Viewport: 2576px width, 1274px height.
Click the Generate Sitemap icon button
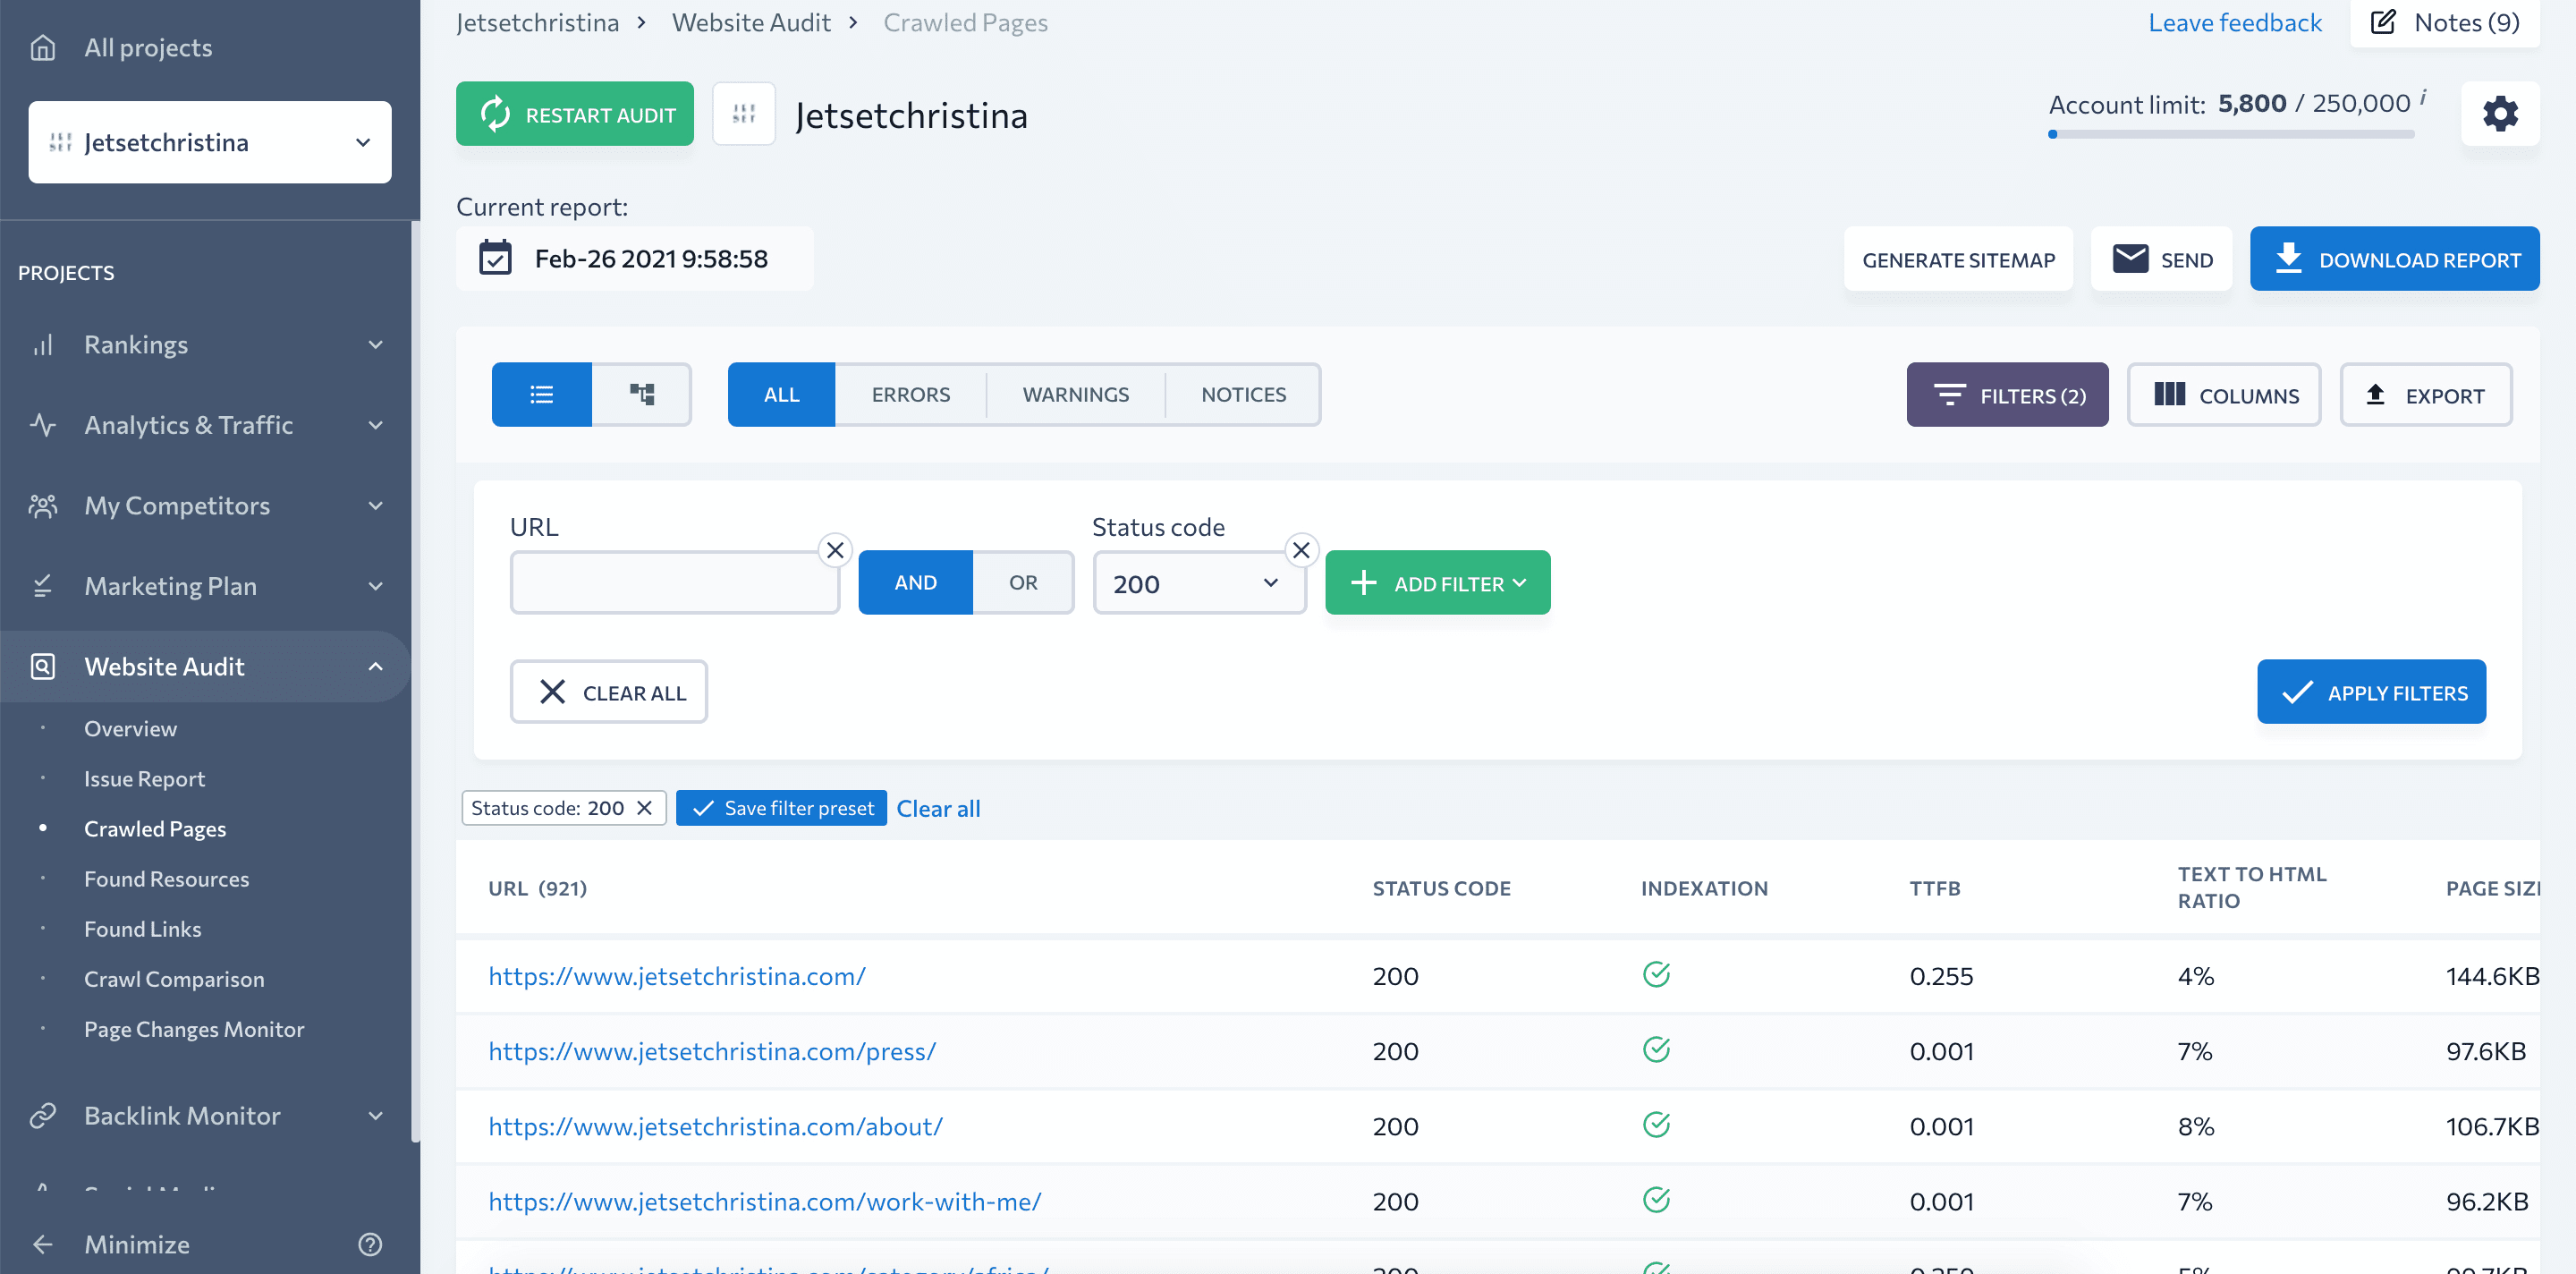pos(1958,258)
